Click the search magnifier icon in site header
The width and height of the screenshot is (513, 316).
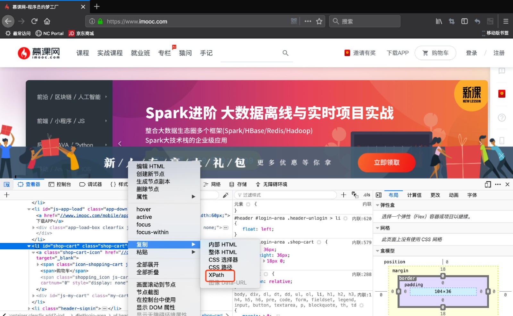pos(285,53)
